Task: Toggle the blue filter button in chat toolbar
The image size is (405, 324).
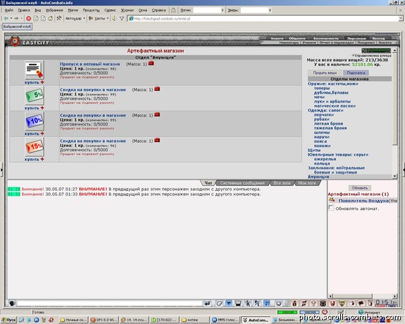Action: (x=229, y=303)
